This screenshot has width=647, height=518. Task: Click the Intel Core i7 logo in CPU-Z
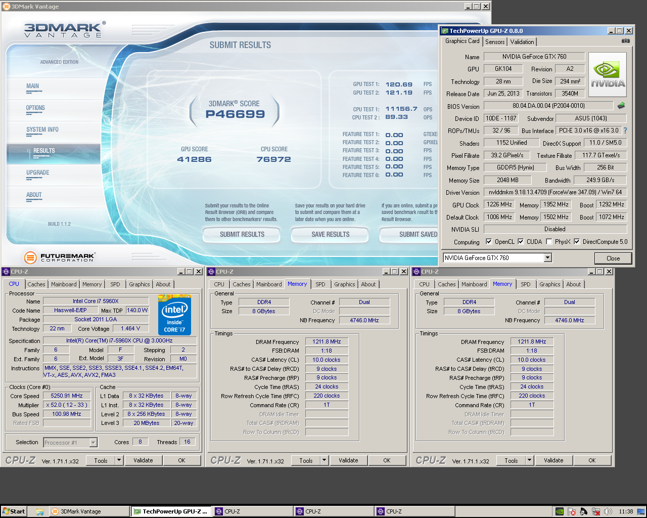click(174, 315)
